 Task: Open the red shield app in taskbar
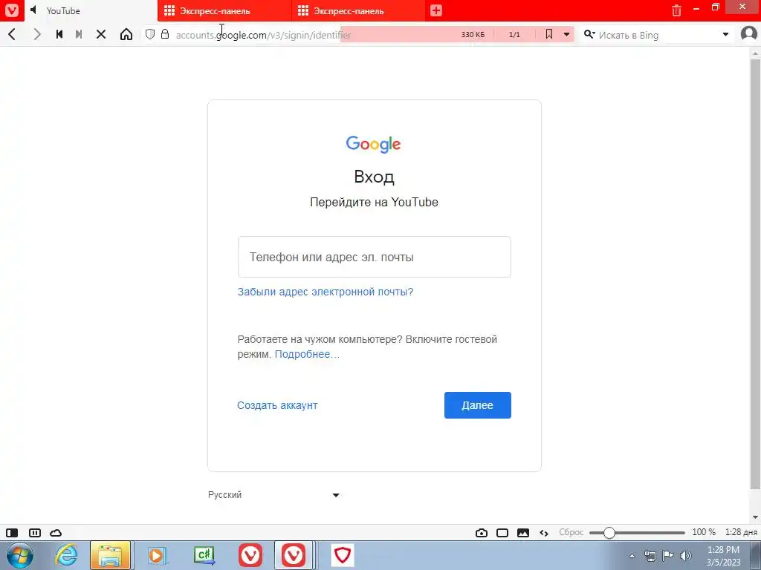click(x=343, y=555)
